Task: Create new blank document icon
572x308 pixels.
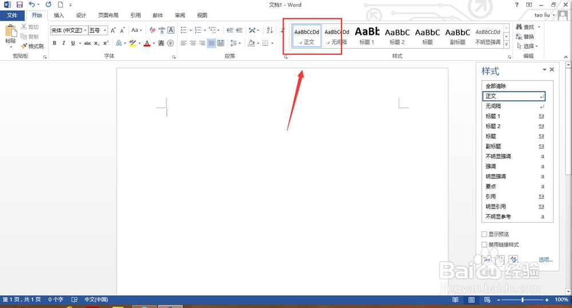Action: coord(61,5)
